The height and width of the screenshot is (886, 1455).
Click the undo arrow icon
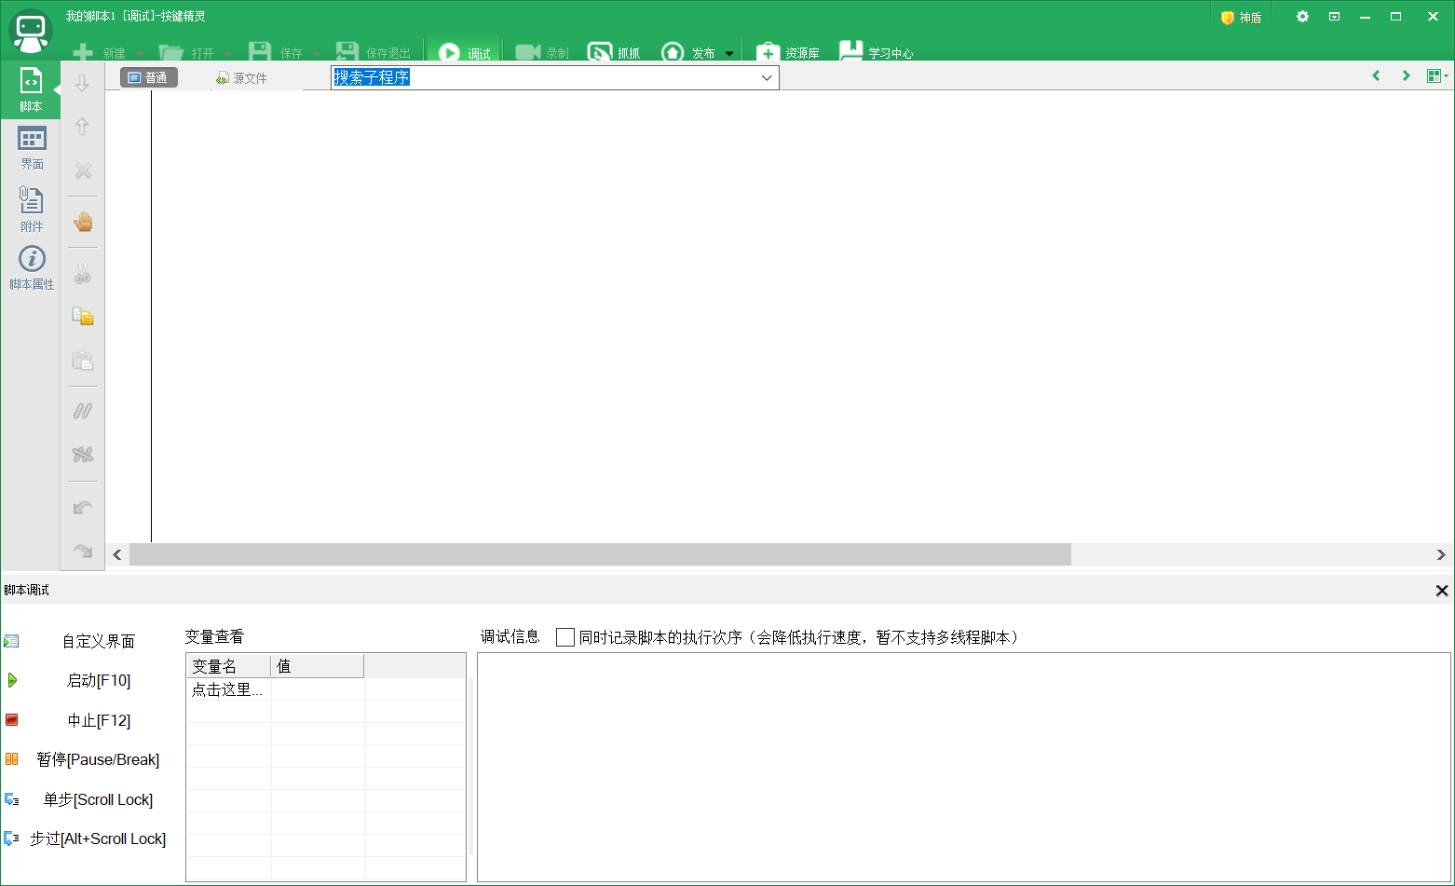[x=83, y=507]
